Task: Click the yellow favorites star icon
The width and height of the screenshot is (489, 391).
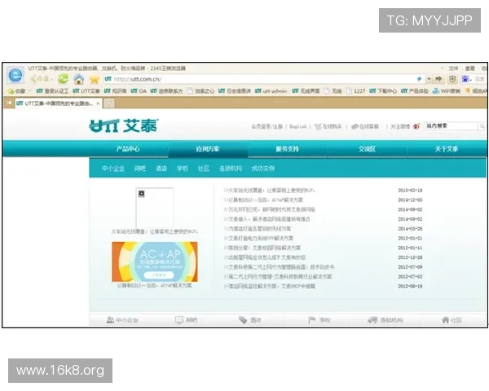Action: coord(95,80)
